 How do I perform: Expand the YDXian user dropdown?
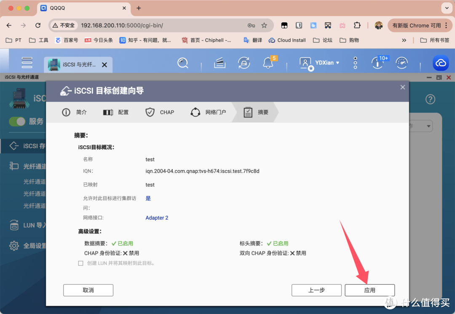(x=327, y=63)
